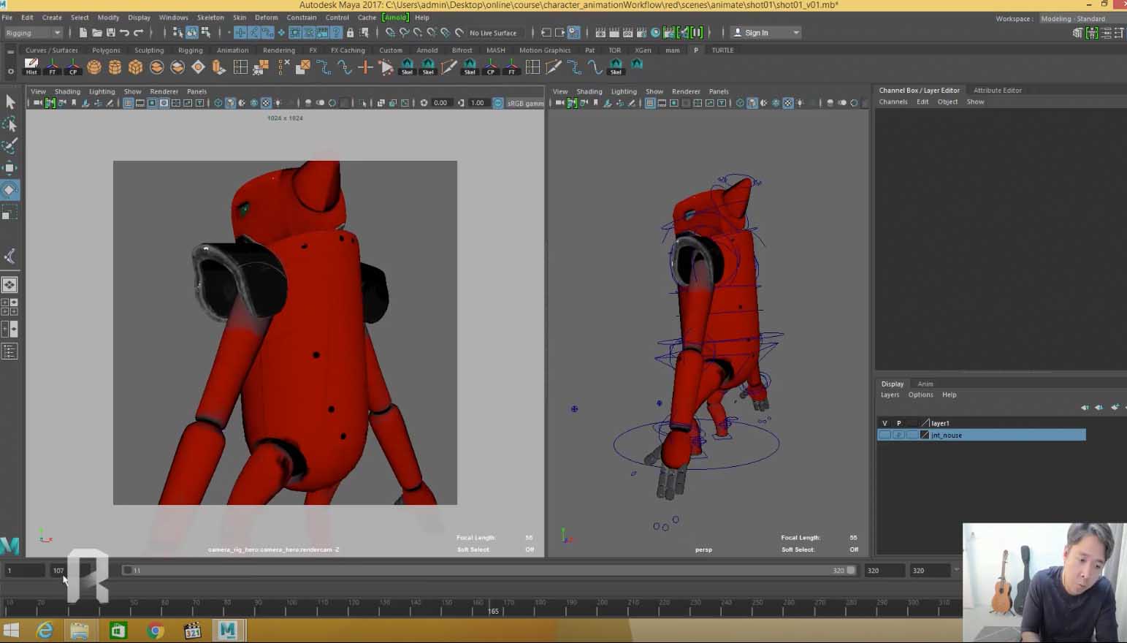Click the Save Scene icon
This screenshot has width=1127, height=643.
coord(110,33)
